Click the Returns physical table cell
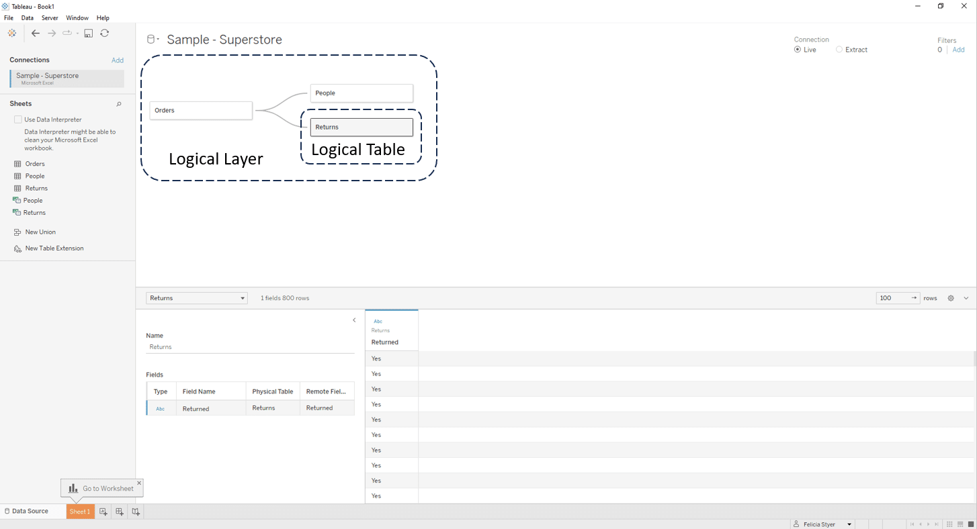 point(273,408)
